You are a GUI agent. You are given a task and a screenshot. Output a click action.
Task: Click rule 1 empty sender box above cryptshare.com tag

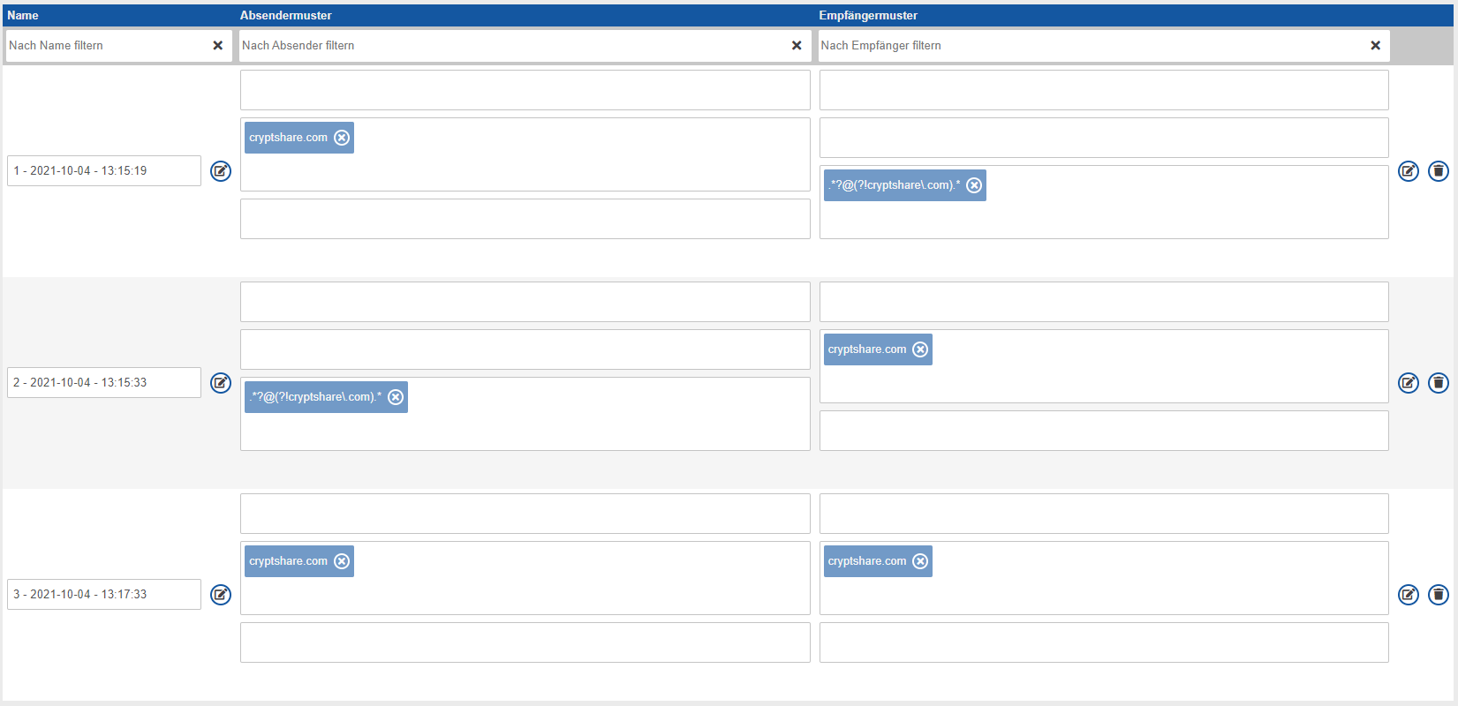[525, 90]
